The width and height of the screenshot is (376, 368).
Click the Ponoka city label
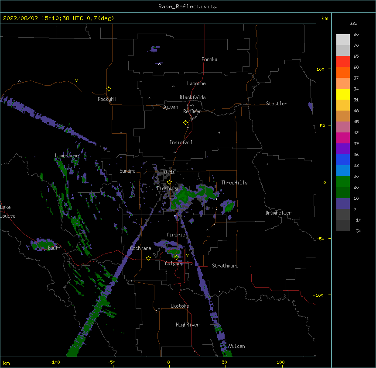click(209, 59)
